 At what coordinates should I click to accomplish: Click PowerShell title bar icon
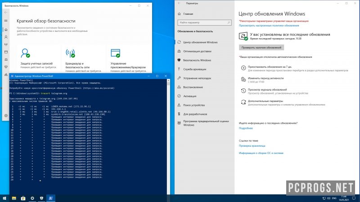point(12,76)
